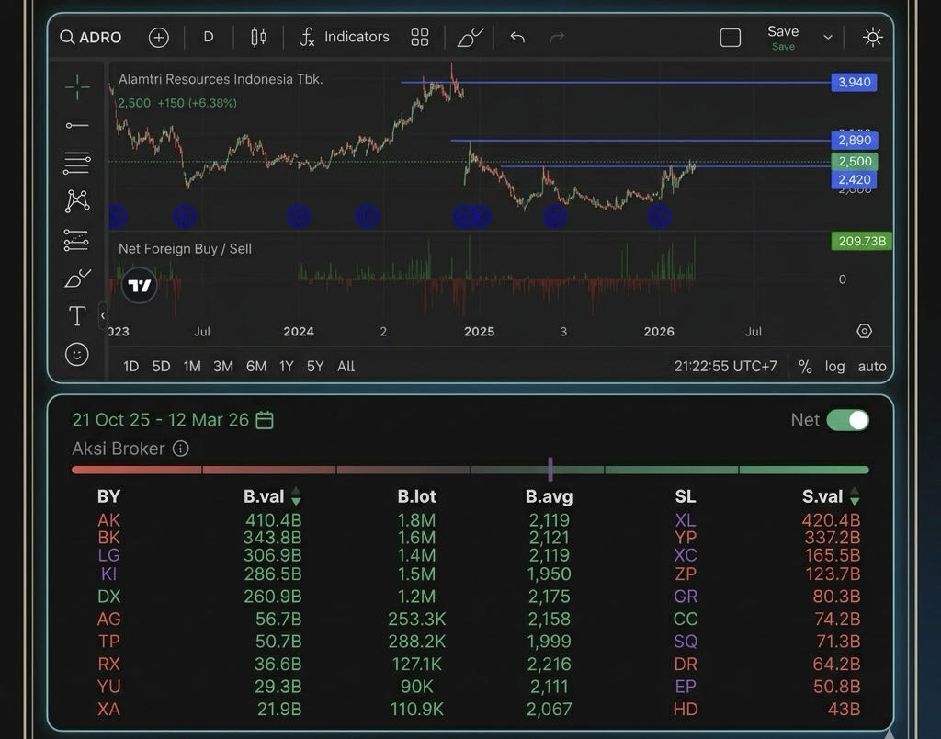Open the candlestick chart style selector
The height and width of the screenshot is (739, 941).
[258, 38]
